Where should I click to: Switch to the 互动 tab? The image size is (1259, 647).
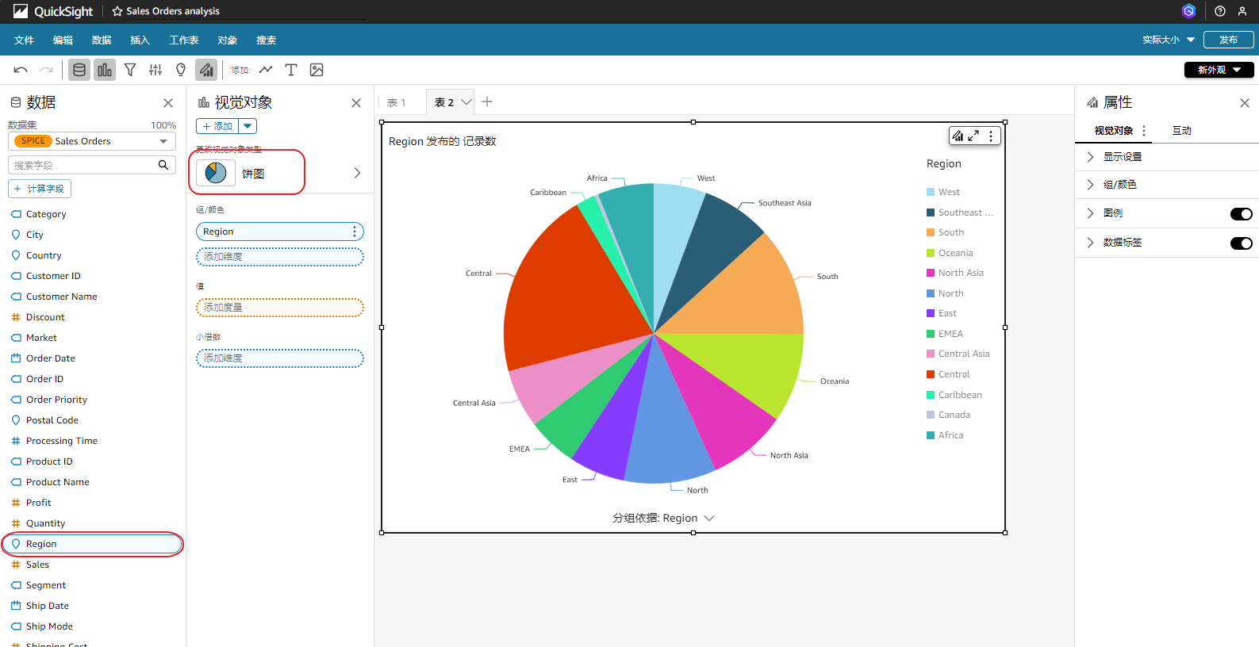[x=1181, y=131]
